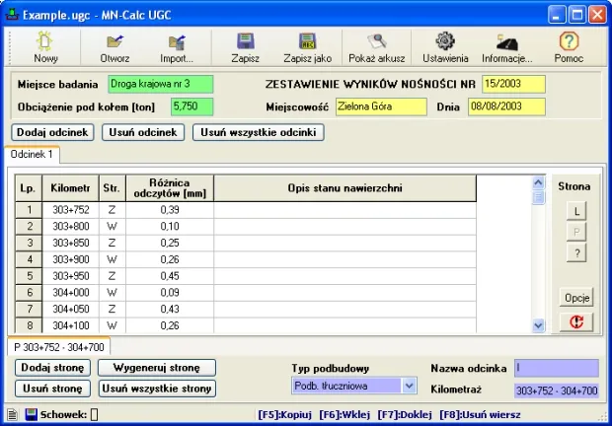Show the sheet with Pokaż arkusz
Image resolution: width=612 pixels, height=426 pixels.
377,42
